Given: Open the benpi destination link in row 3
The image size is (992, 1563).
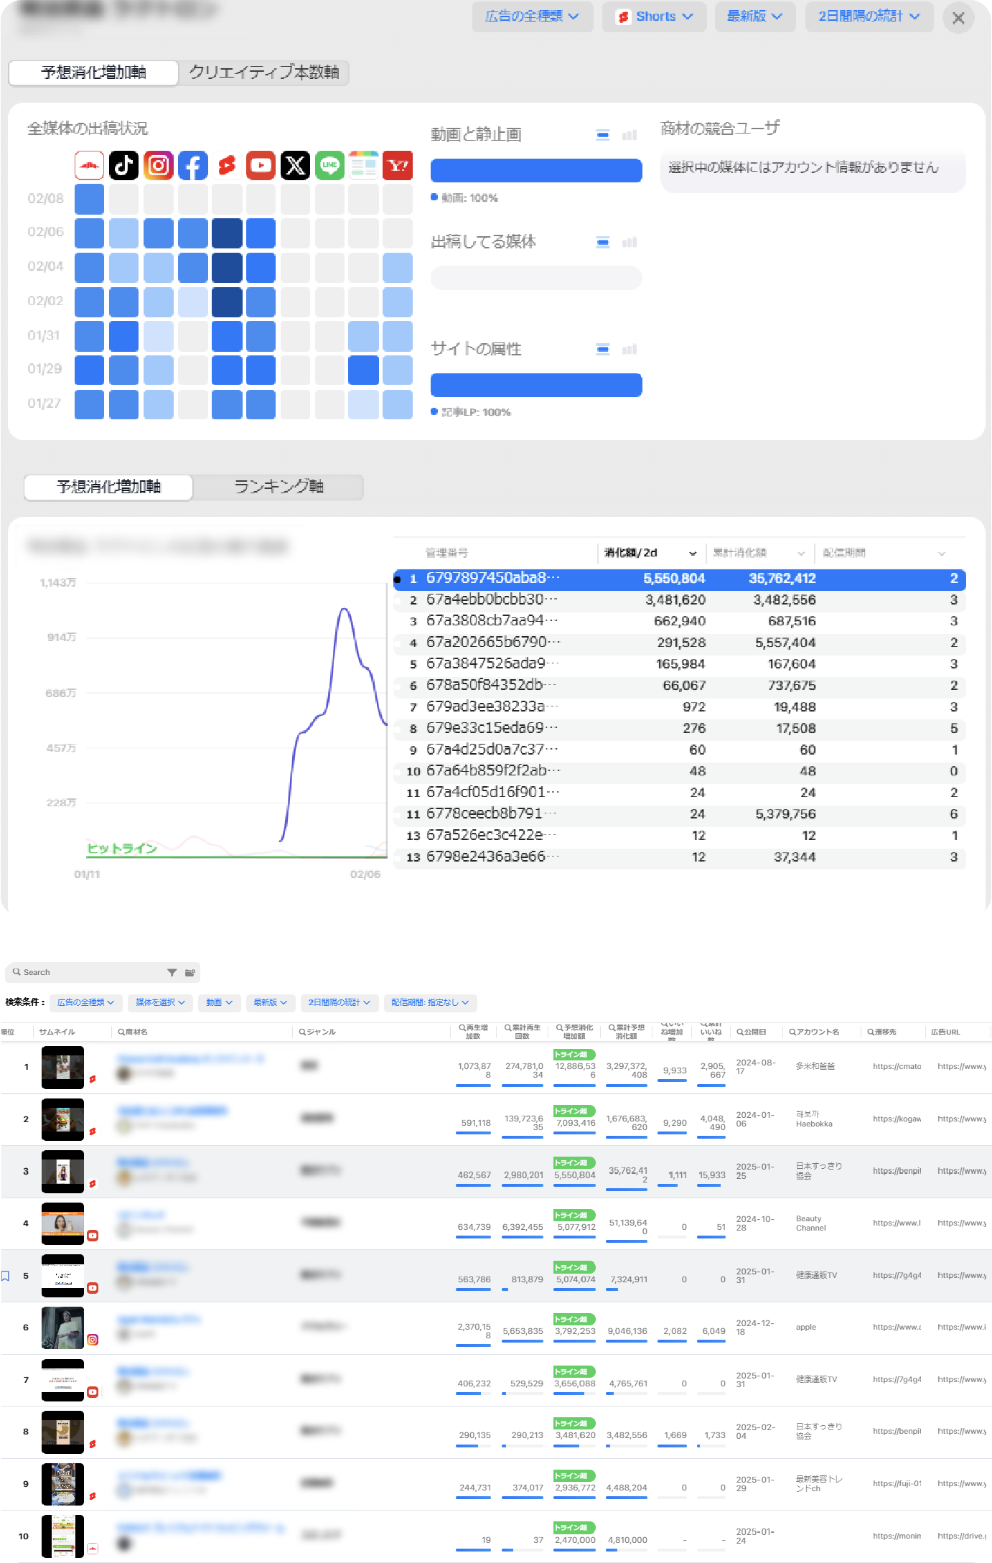Looking at the screenshot, I should click(x=897, y=1170).
